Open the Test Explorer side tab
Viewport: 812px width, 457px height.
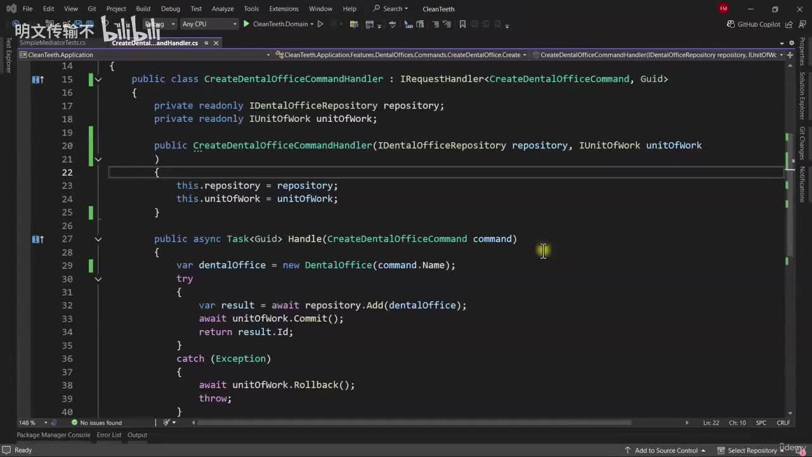tap(8, 55)
